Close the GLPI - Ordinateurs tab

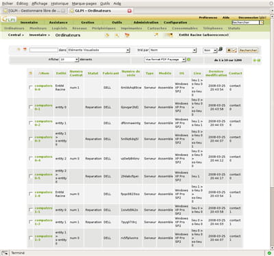pos(129,11)
